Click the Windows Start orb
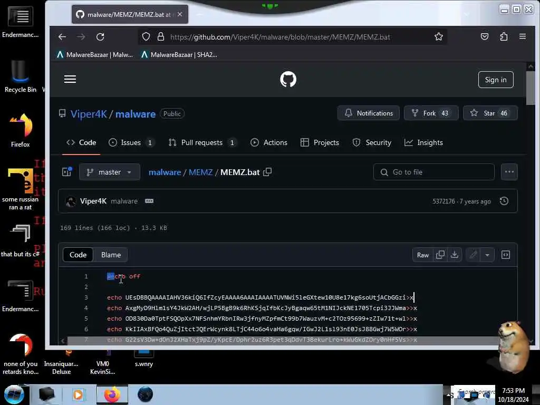The height and width of the screenshot is (405, 540). [14, 394]
